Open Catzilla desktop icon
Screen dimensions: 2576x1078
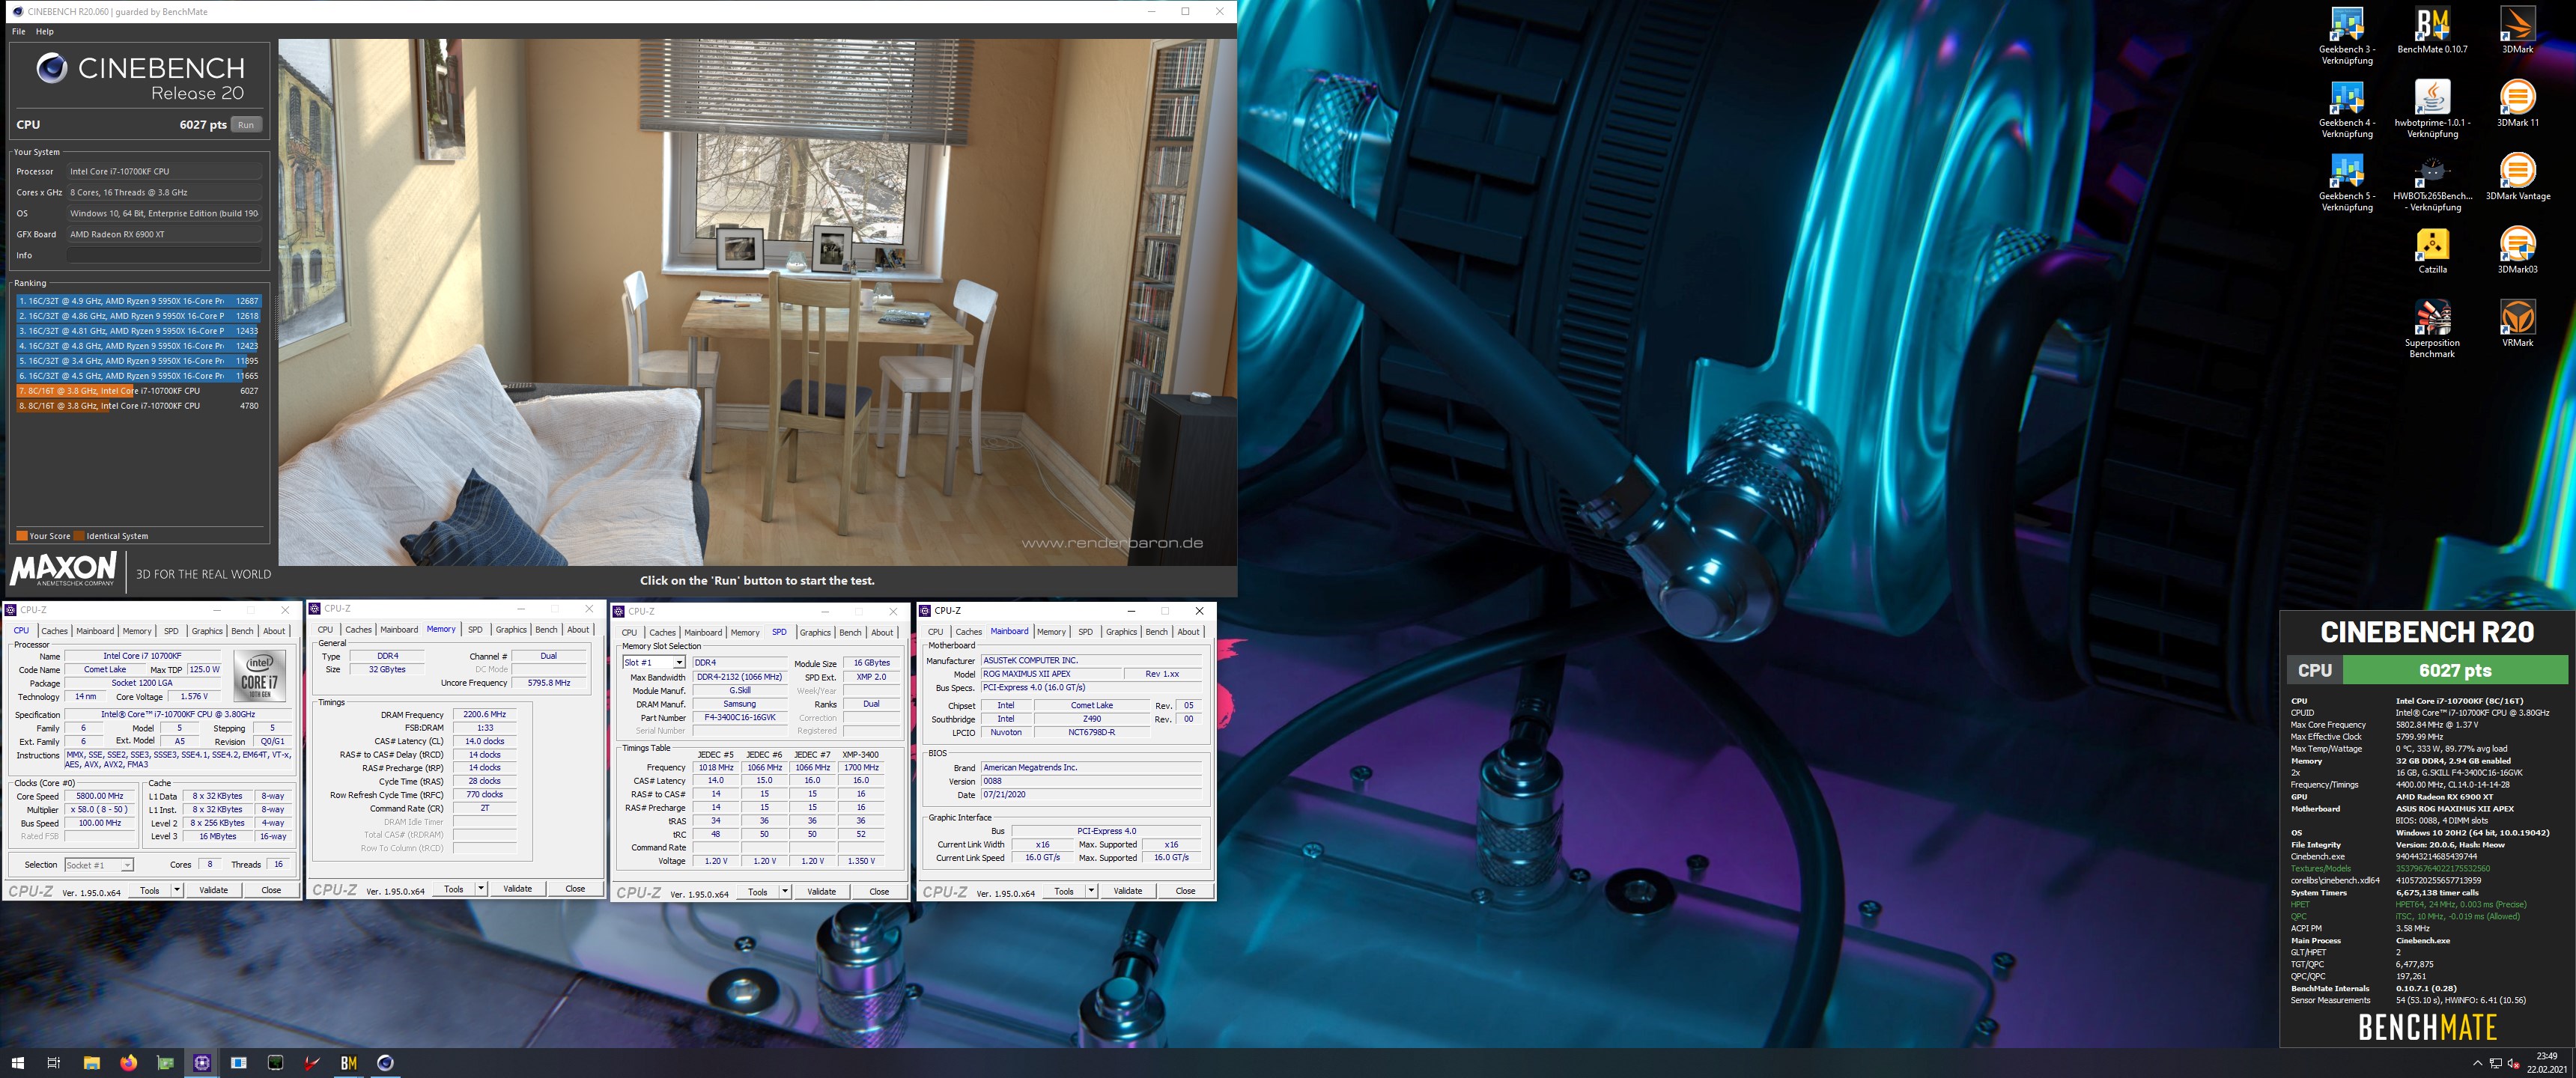pos(2432,251)
